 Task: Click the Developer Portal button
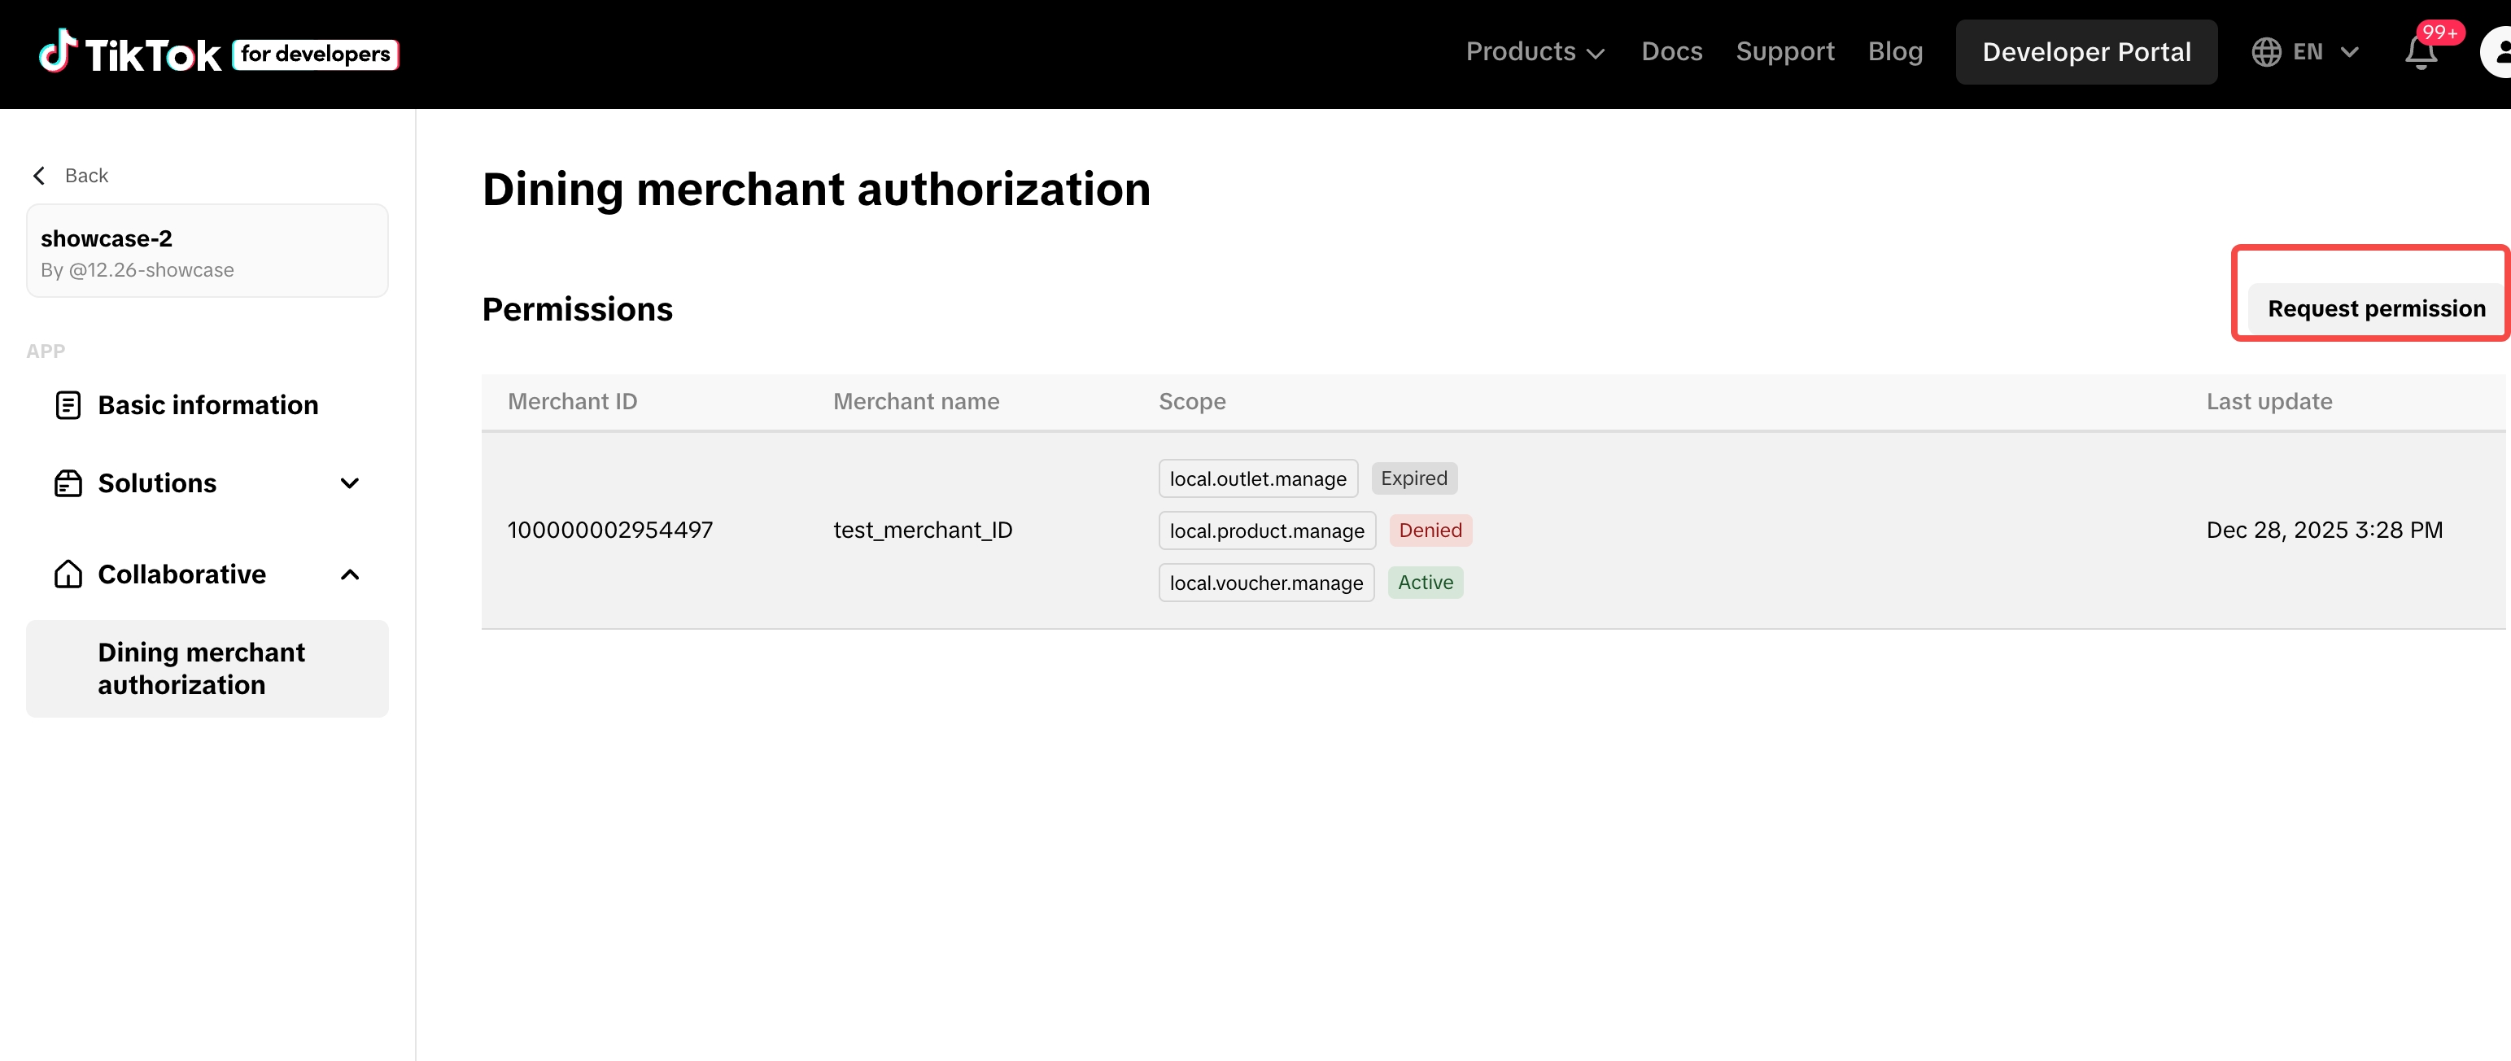click(x=2086, y=53)
